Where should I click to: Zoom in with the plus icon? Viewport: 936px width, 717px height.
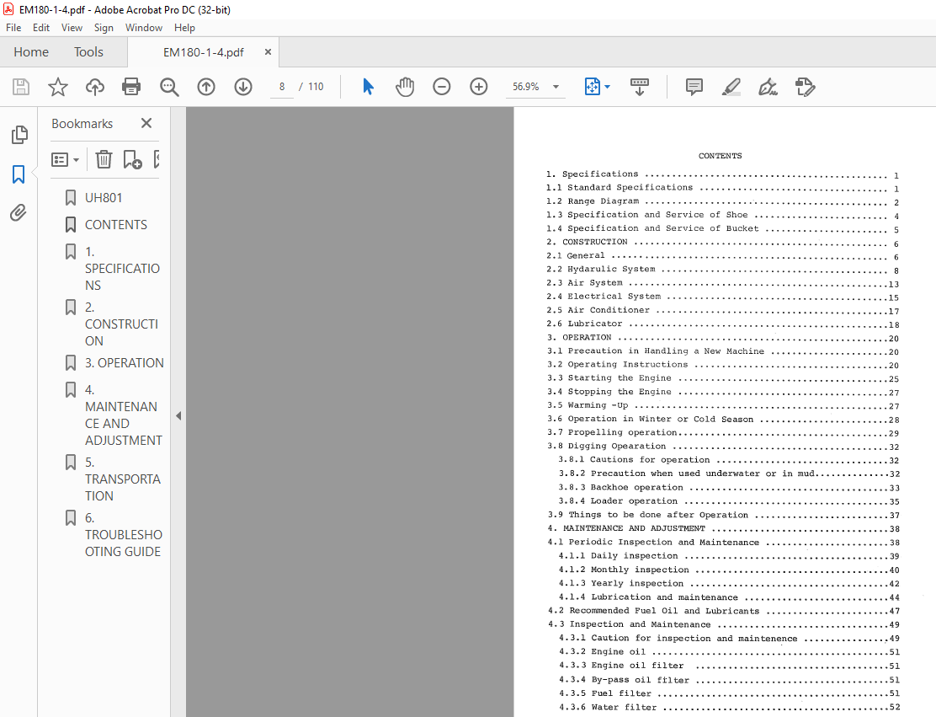pos(479,87)
